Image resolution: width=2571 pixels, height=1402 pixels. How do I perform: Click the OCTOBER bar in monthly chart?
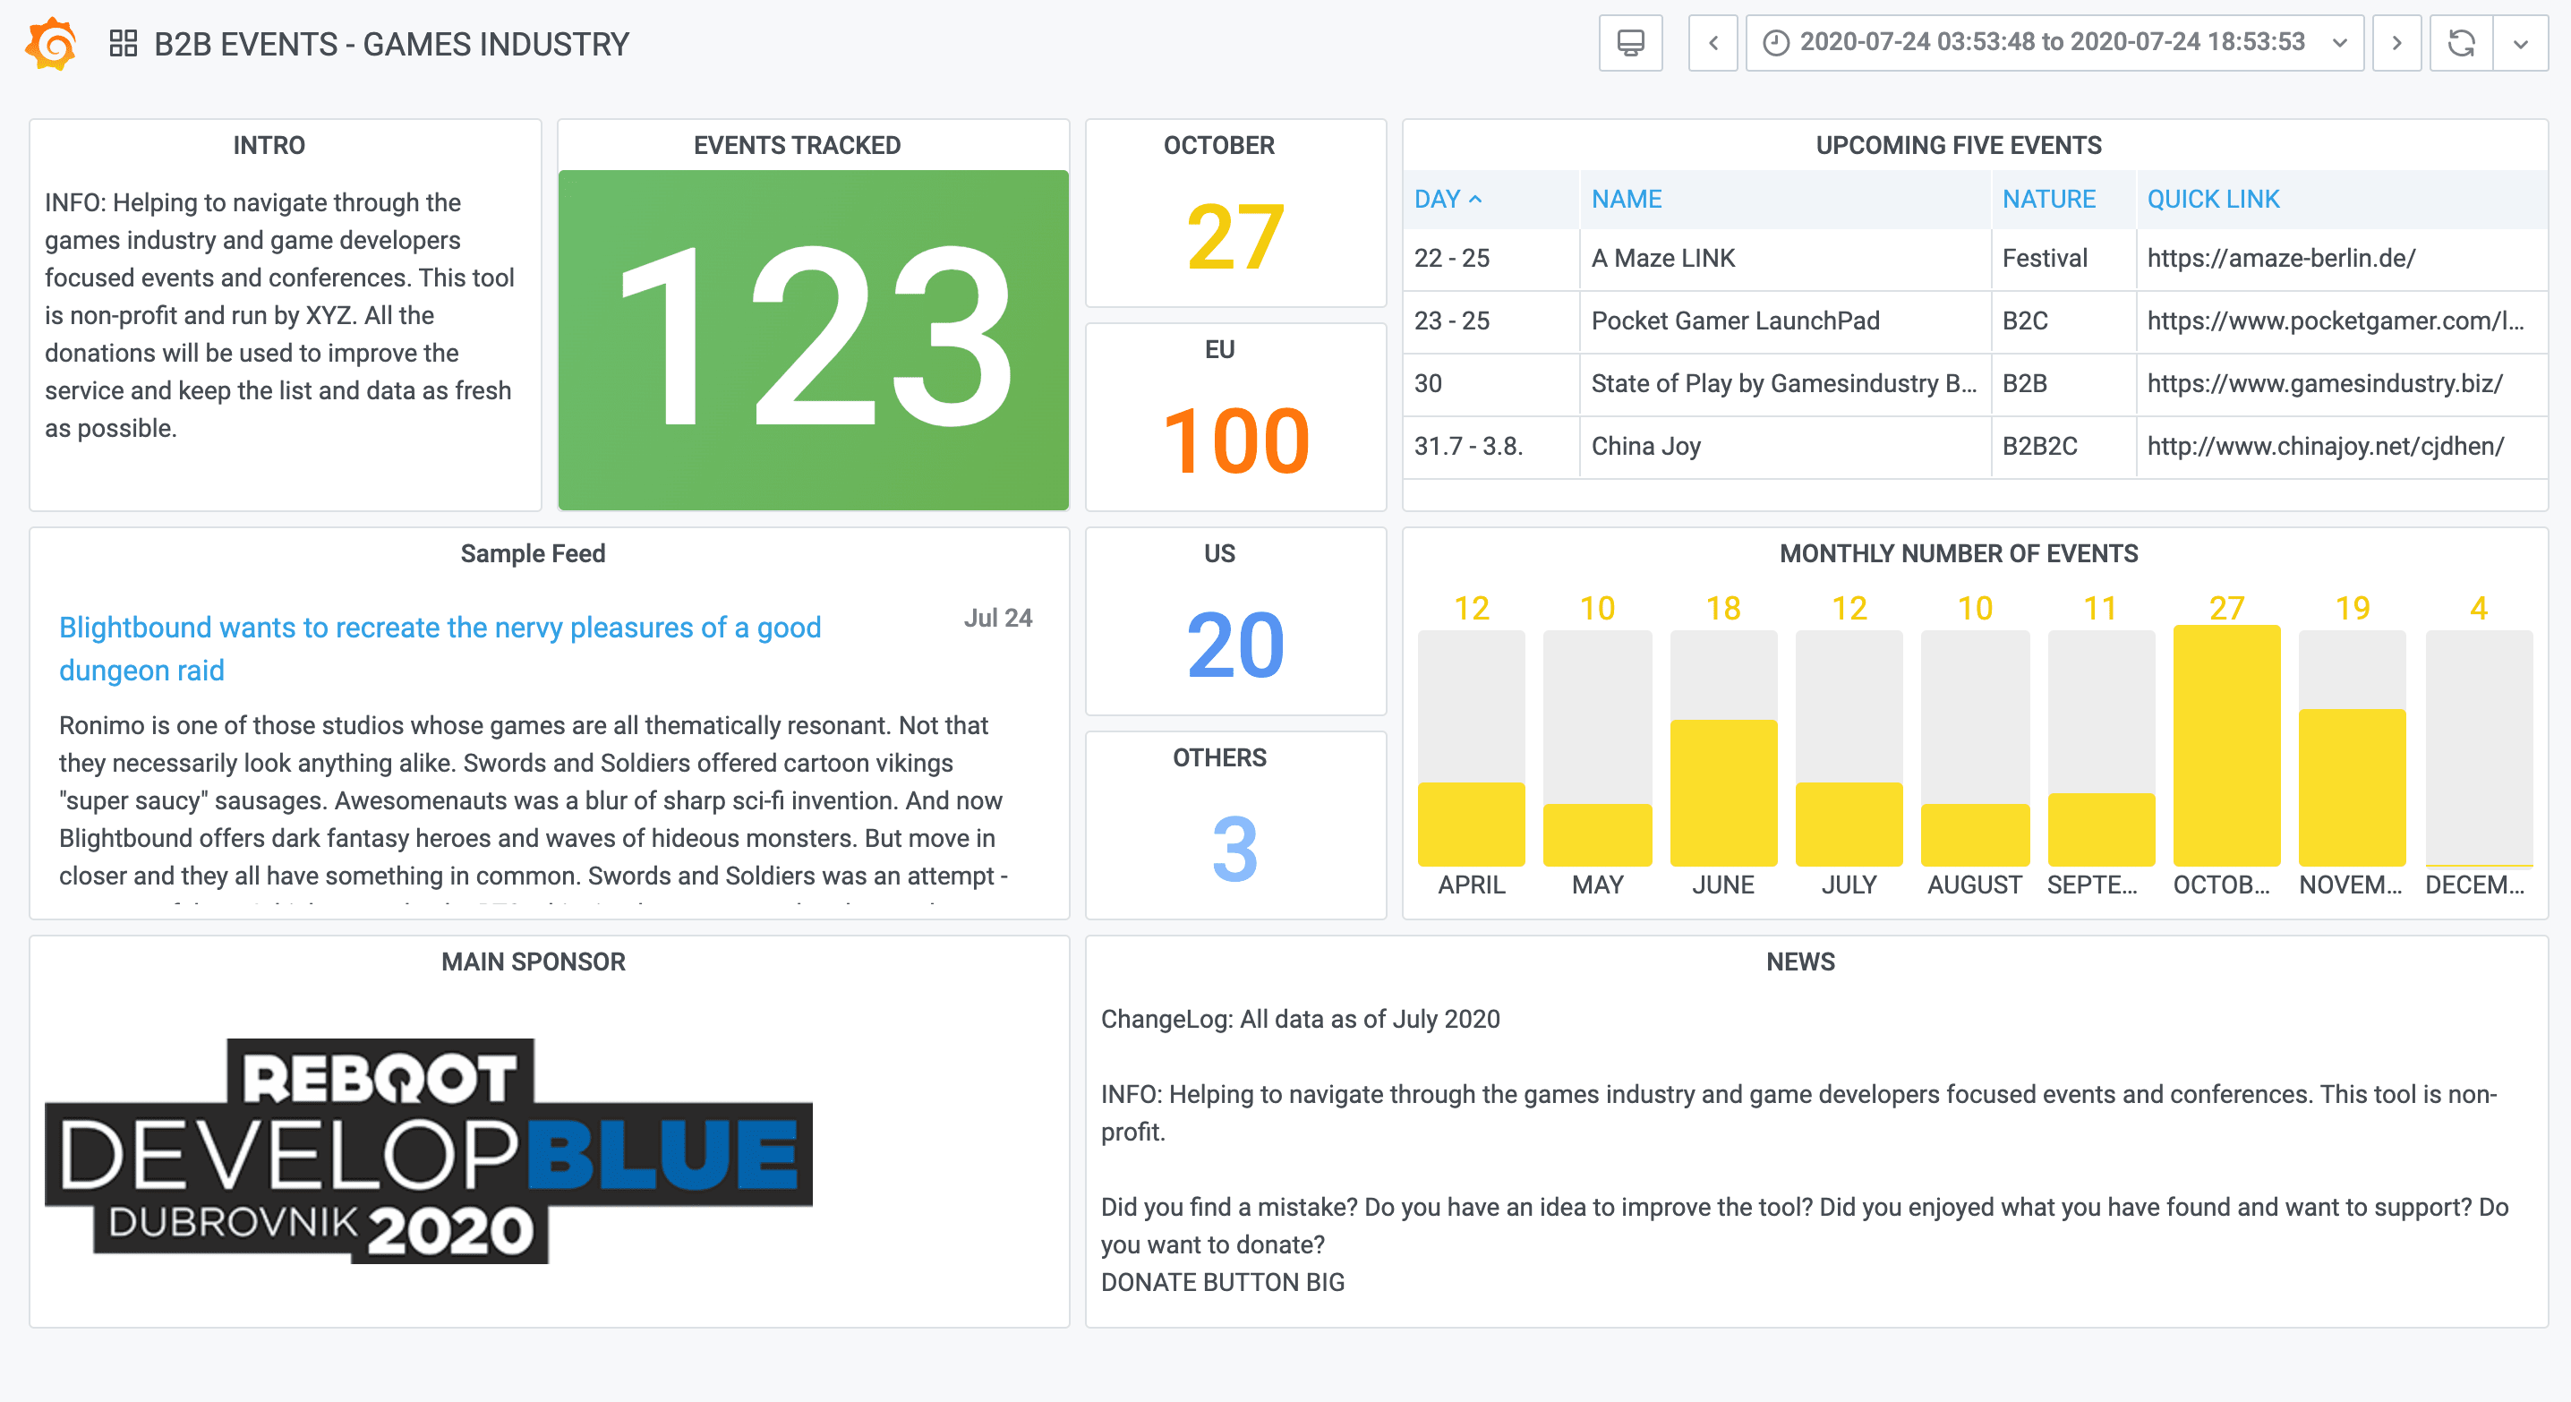click(x=2226, y=746)
